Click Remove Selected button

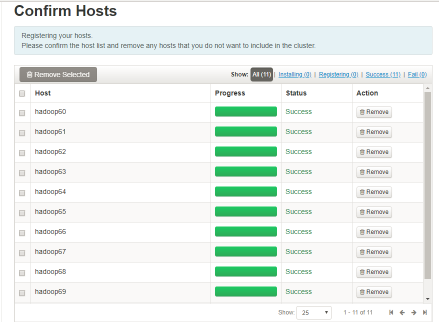[58, 74]
